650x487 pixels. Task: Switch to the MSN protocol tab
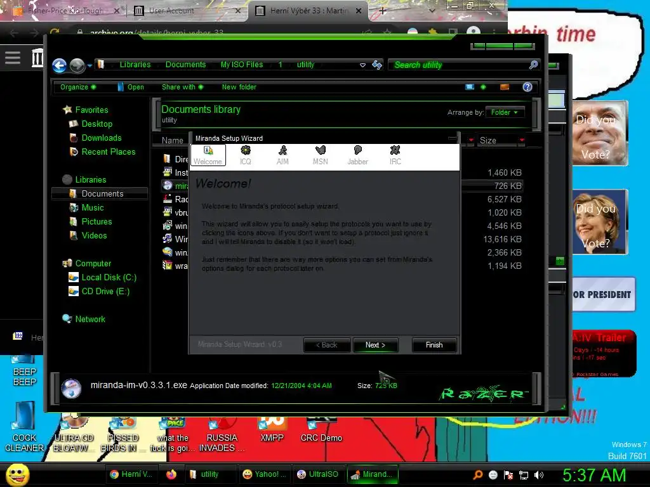pos(321,155)
